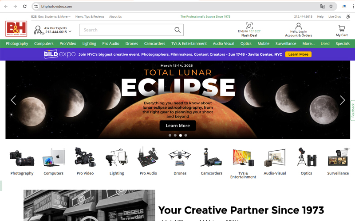Open the Feedback side tab

[353, 110]
